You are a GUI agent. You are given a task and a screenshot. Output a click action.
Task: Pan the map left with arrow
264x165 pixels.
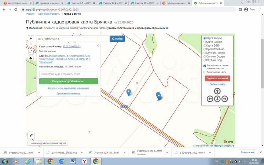coord(210,99)
